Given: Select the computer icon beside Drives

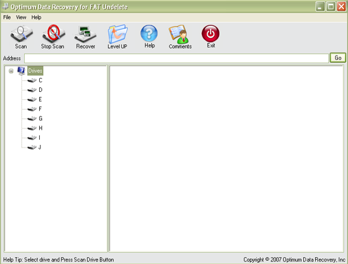Looking at the screenshot, I should (x=22, y=71).
